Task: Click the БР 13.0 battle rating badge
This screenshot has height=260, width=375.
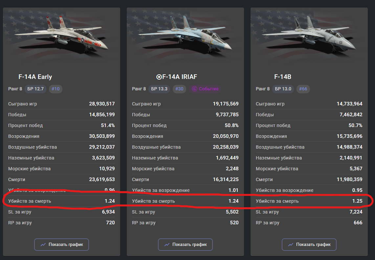Action: (x=283, y=89)
